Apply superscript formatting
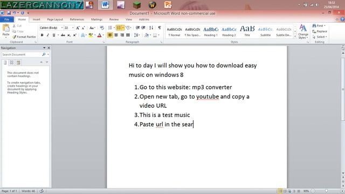 pyautogui.click(x=74, y=35)
